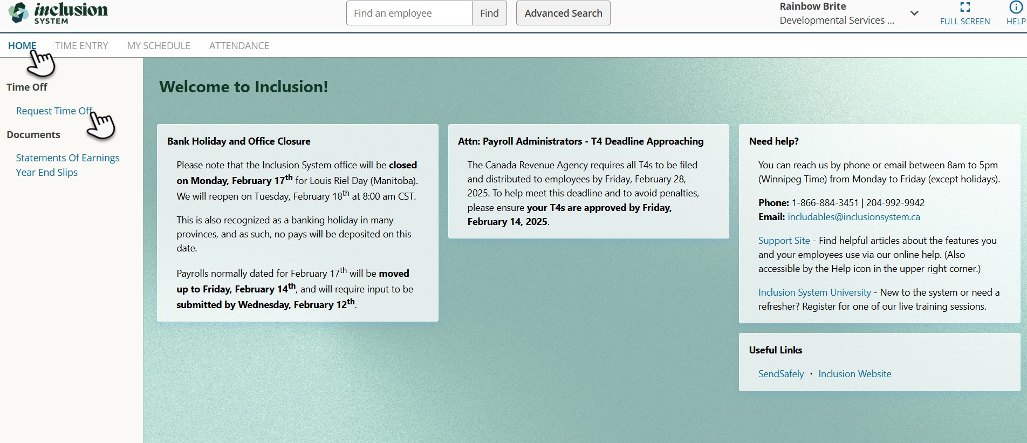
Task: Enter full screen mode
Action: click(x=965, y=13)
